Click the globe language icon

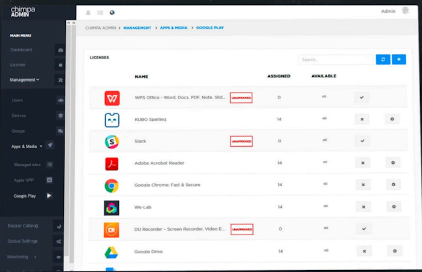coord(112,13)
